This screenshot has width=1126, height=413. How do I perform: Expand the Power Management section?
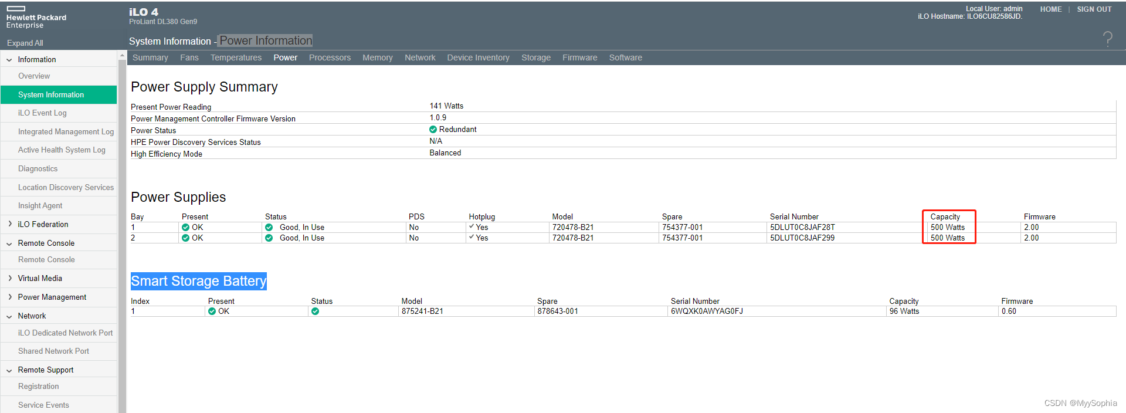tap(9, 297)
